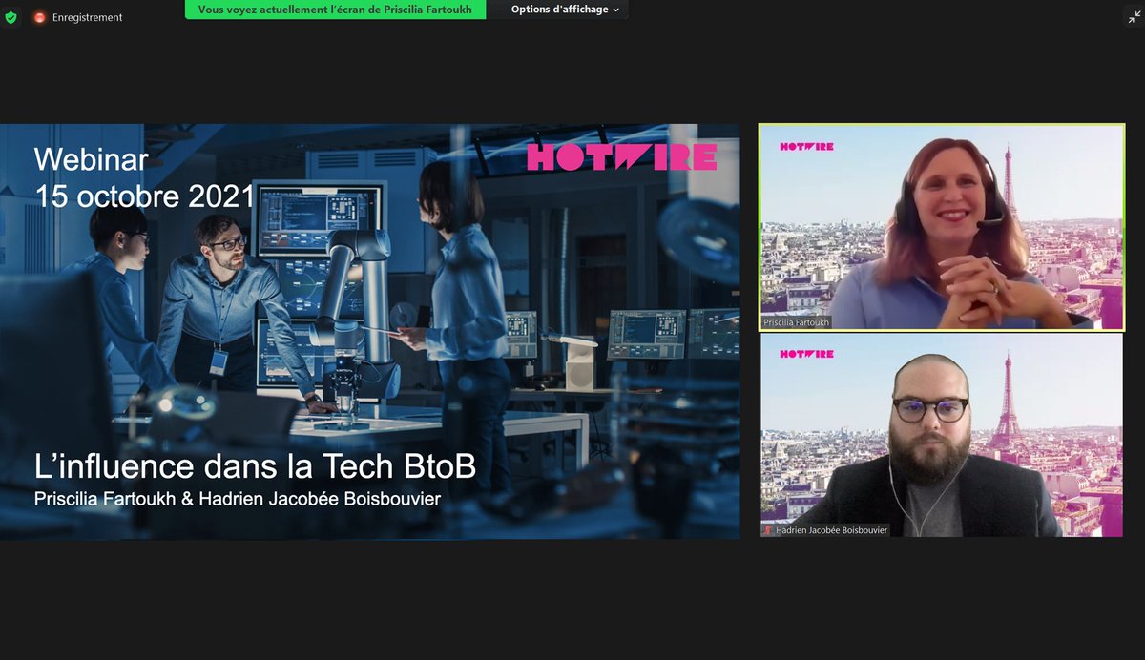1145x660 pixels.
Task: Click the muted microphone icon beside Hadrien's name
Action: point(767,530)
